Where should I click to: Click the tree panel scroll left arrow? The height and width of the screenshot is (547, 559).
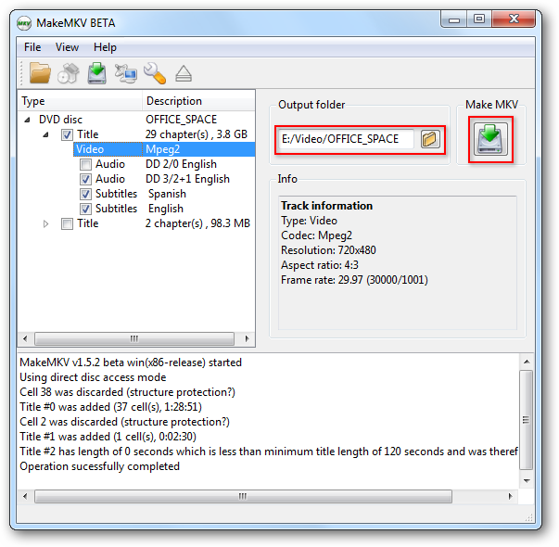pos(25,338)
